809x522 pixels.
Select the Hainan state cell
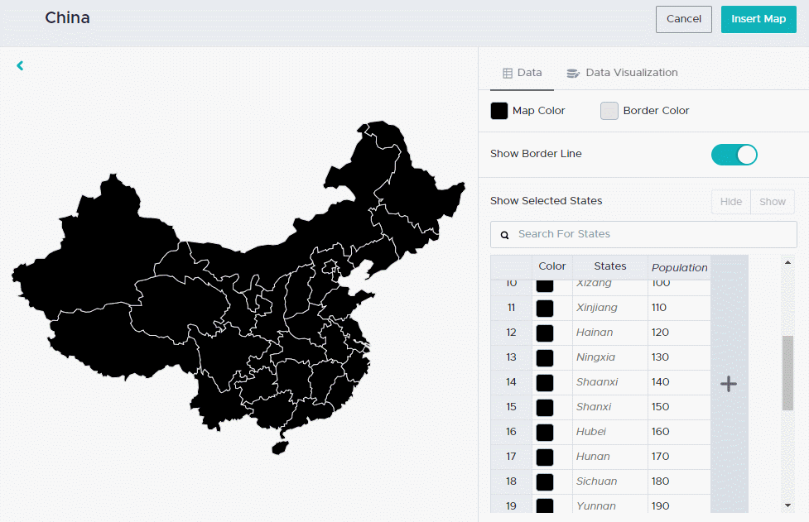tap(609, 333)
